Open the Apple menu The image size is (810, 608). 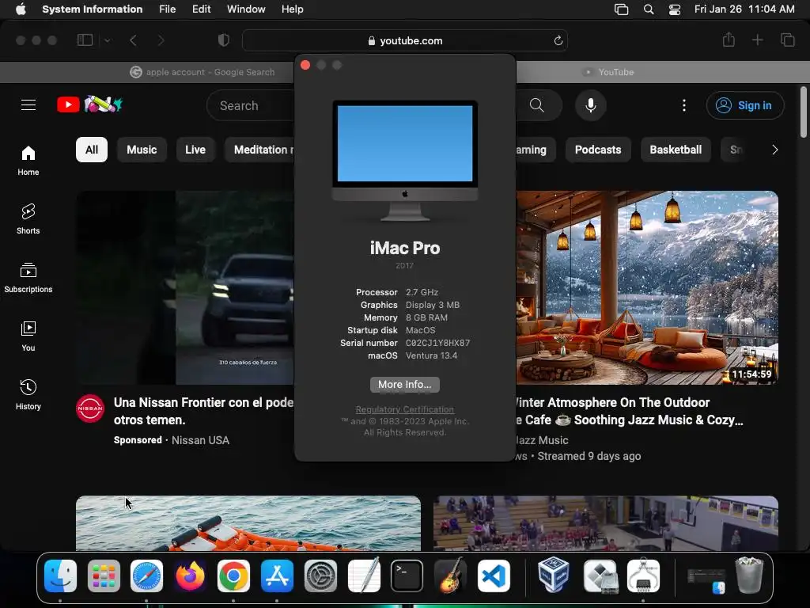tap(21, 9)
